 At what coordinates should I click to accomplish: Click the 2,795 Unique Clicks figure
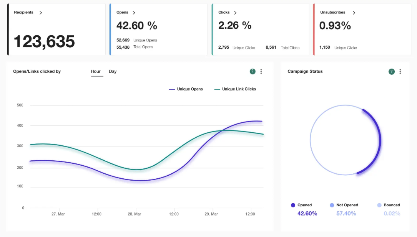pos(224,48)
